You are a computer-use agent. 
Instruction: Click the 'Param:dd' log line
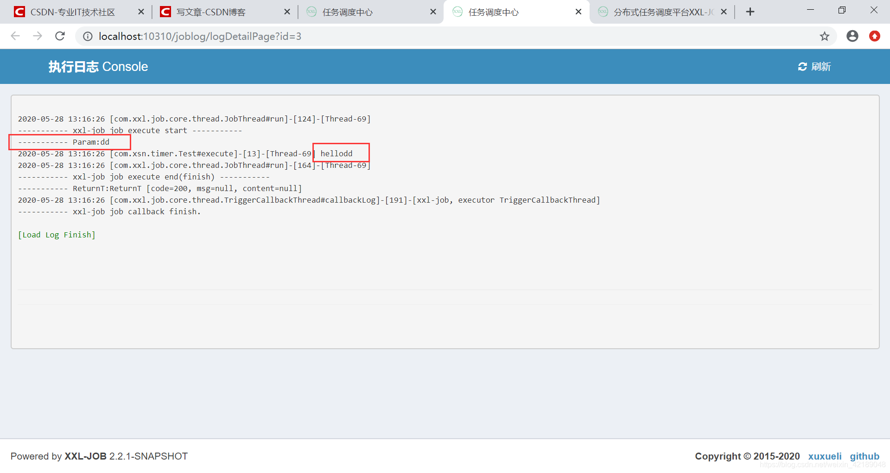coord(64,142)
